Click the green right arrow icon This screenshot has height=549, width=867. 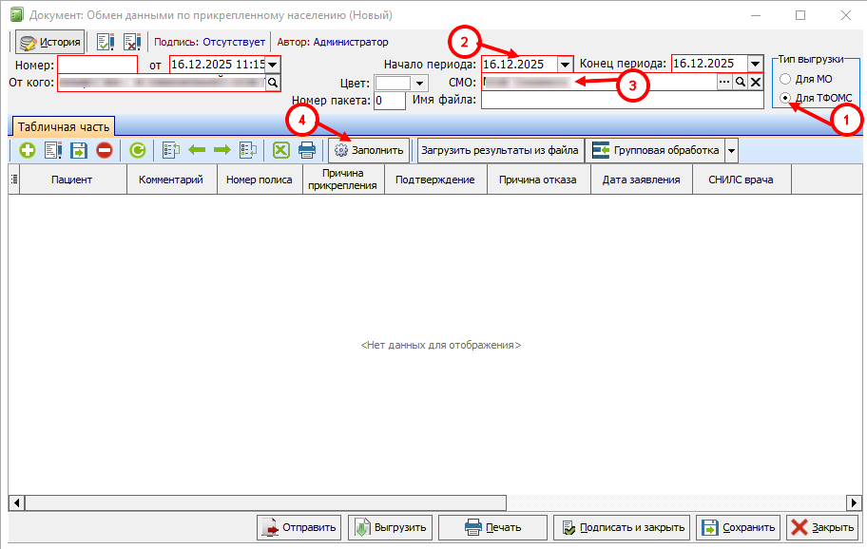222,150
